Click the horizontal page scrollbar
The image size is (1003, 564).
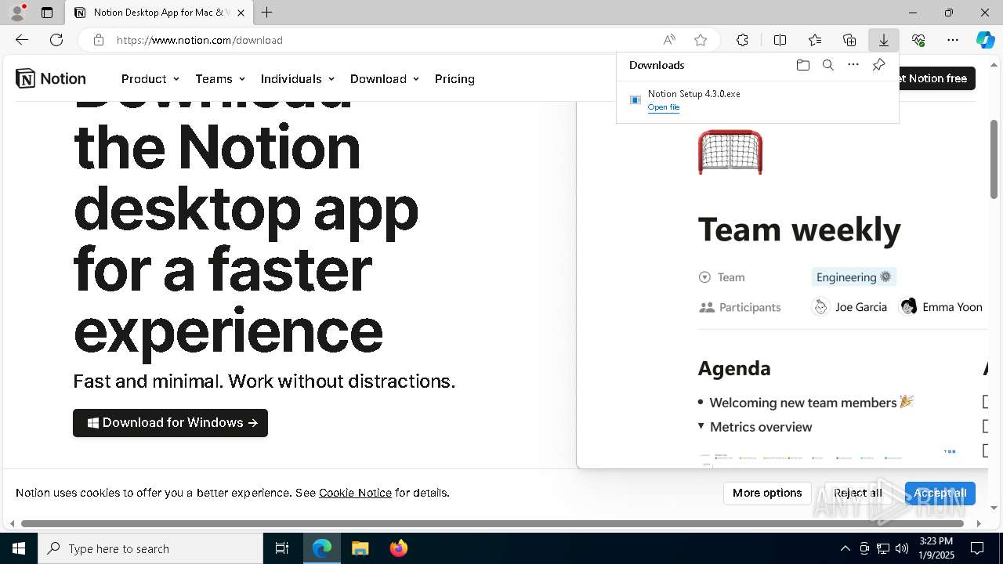pyautogui.click(x=492, y=523)
